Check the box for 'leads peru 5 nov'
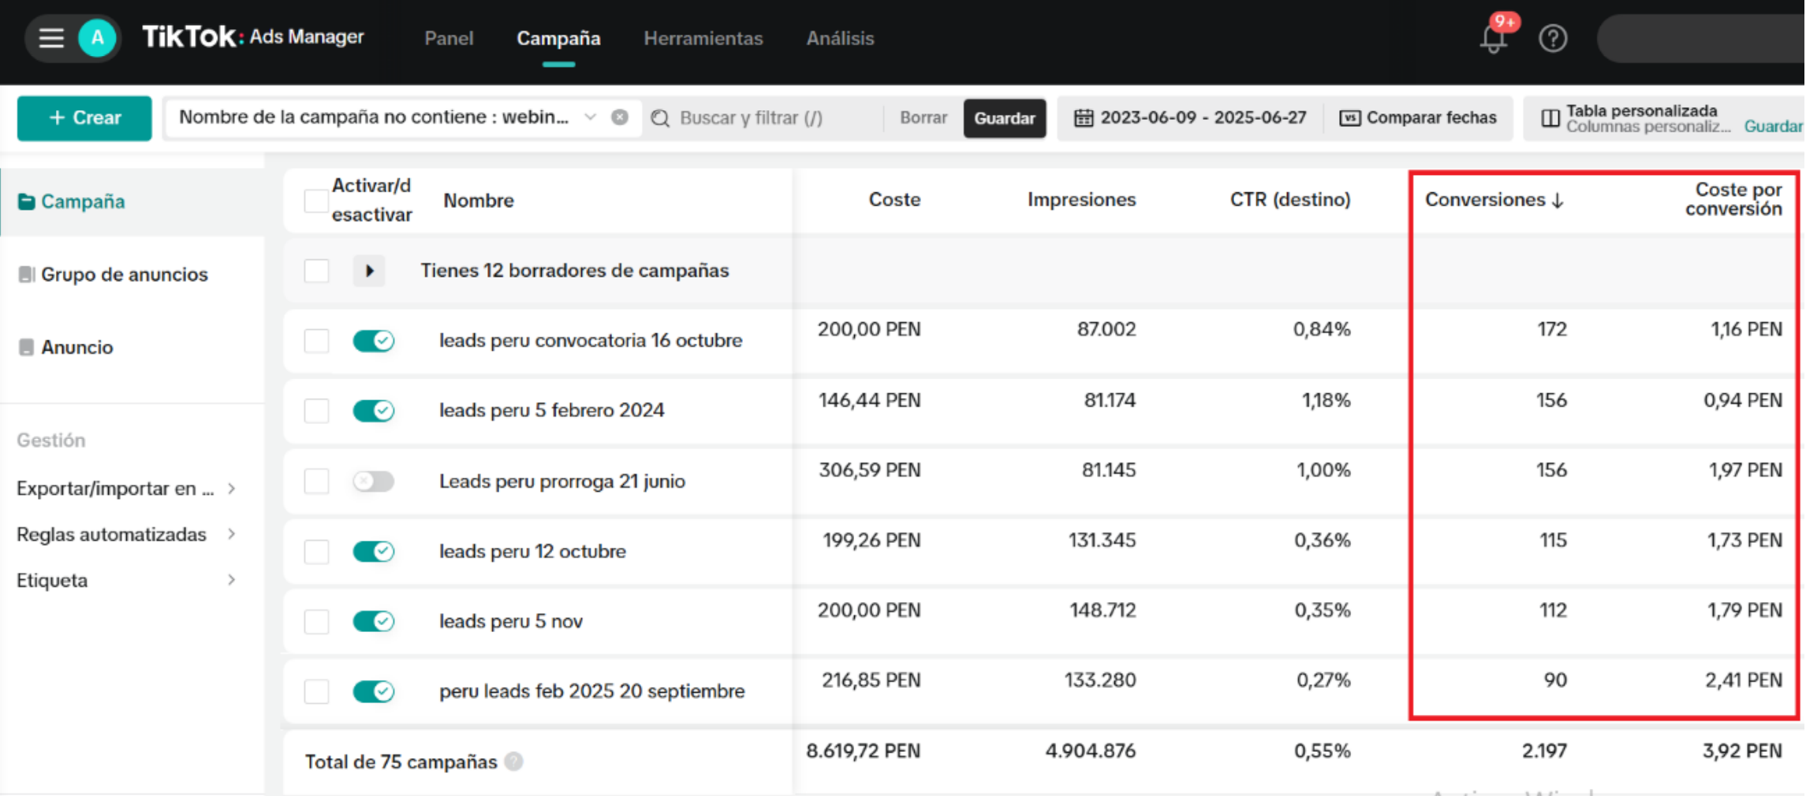1806x796 pixels. pos(316,621)
